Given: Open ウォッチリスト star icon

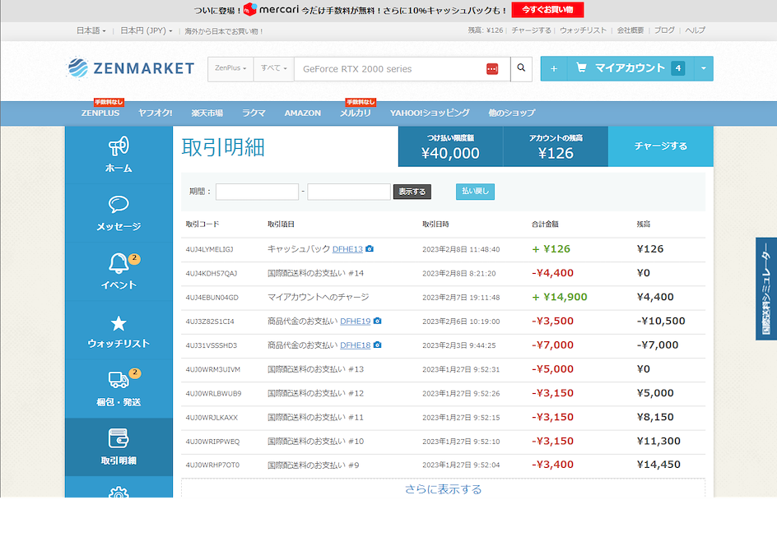Looking at the screenshot, I should pyautogui.click(x=119, y=323).
